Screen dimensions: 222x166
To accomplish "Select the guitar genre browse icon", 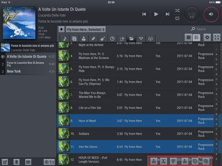I will click(103, 38).
